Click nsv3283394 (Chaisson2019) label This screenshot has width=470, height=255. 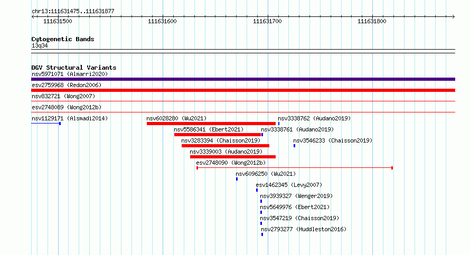(x=221, y=140)
